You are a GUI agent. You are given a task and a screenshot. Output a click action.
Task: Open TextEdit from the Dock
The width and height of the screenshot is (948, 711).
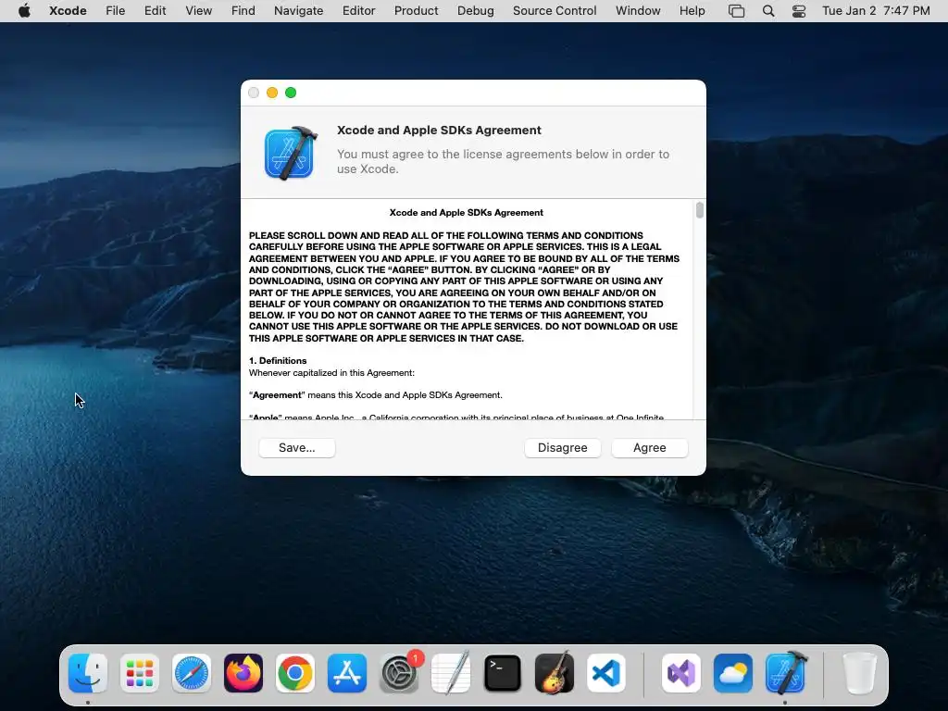[451, 673]
